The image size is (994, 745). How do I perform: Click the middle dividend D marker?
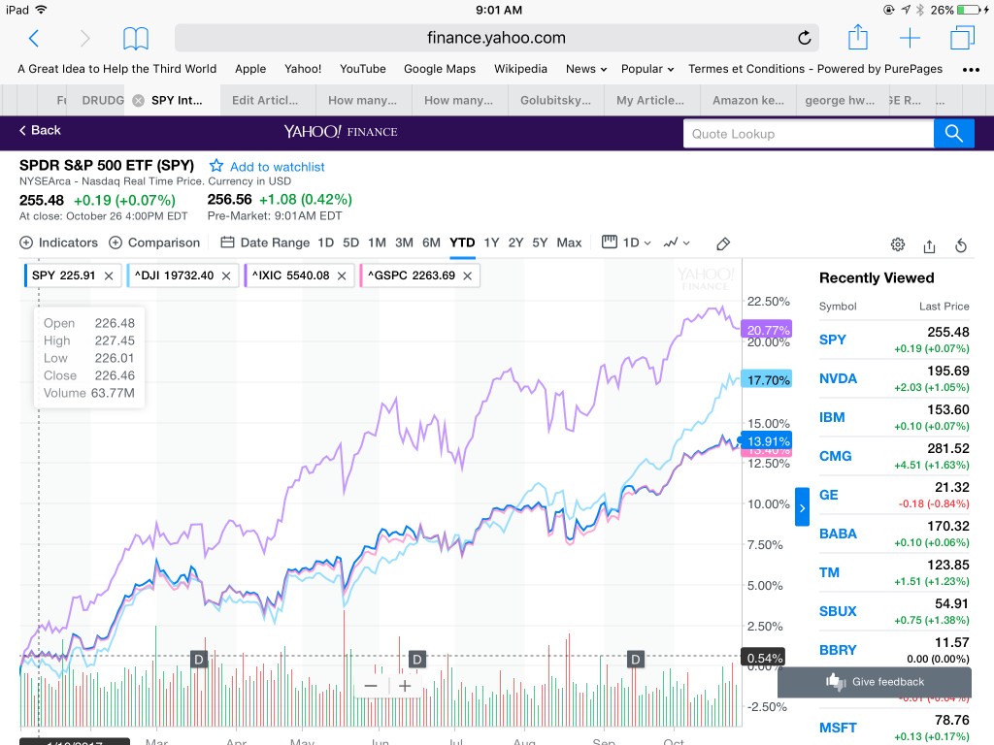tap(417, 660)
